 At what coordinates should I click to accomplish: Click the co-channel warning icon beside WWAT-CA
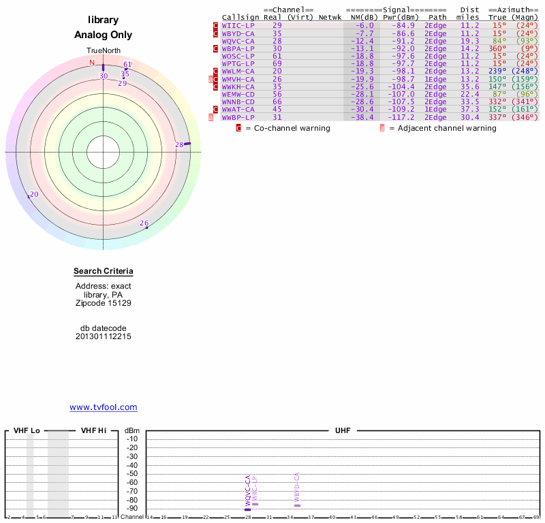(x=216, y=110)
